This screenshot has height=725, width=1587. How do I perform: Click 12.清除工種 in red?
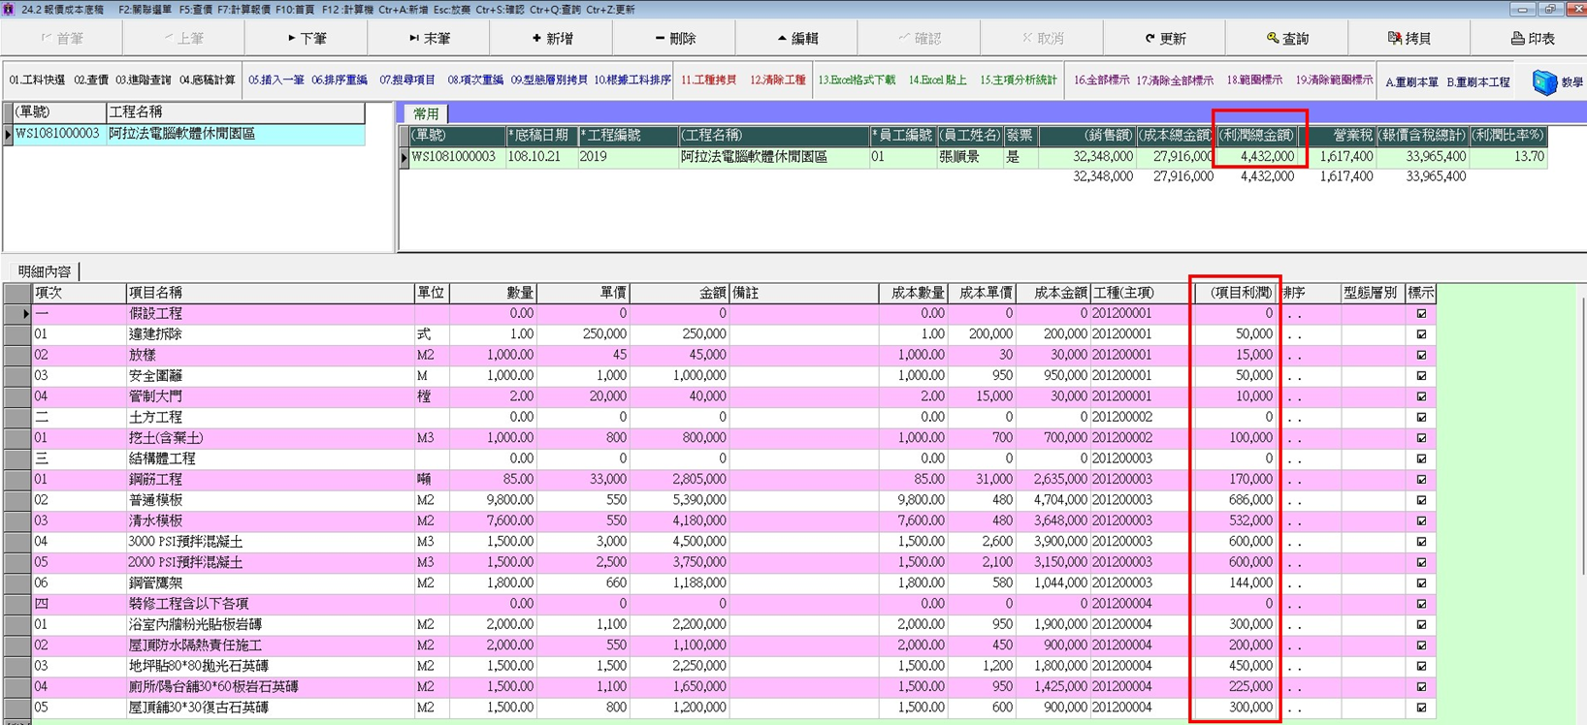777,80
